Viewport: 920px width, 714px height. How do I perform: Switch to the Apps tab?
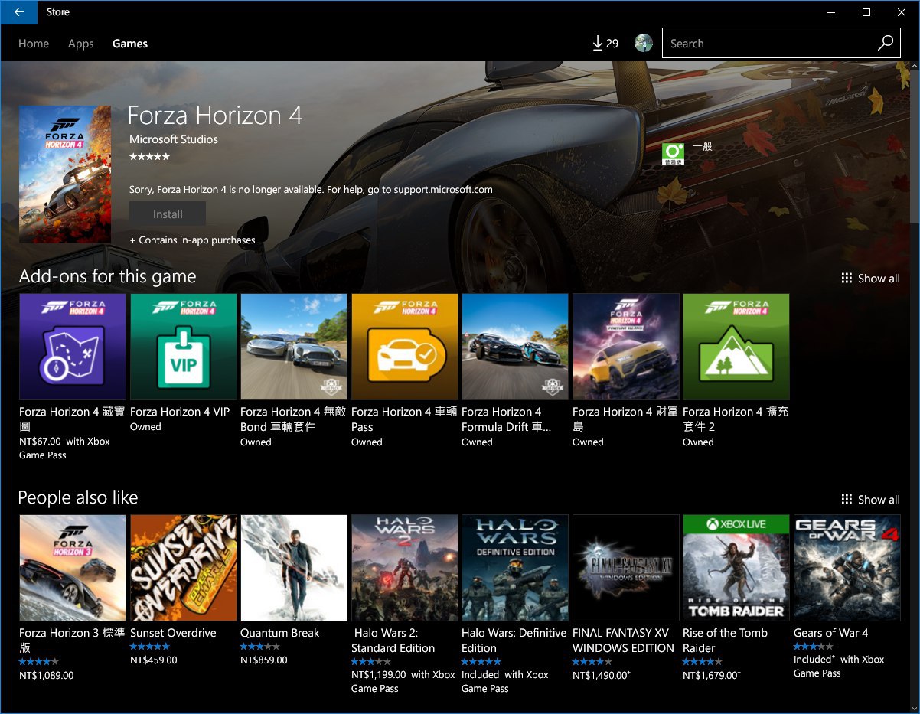(80, 44)
